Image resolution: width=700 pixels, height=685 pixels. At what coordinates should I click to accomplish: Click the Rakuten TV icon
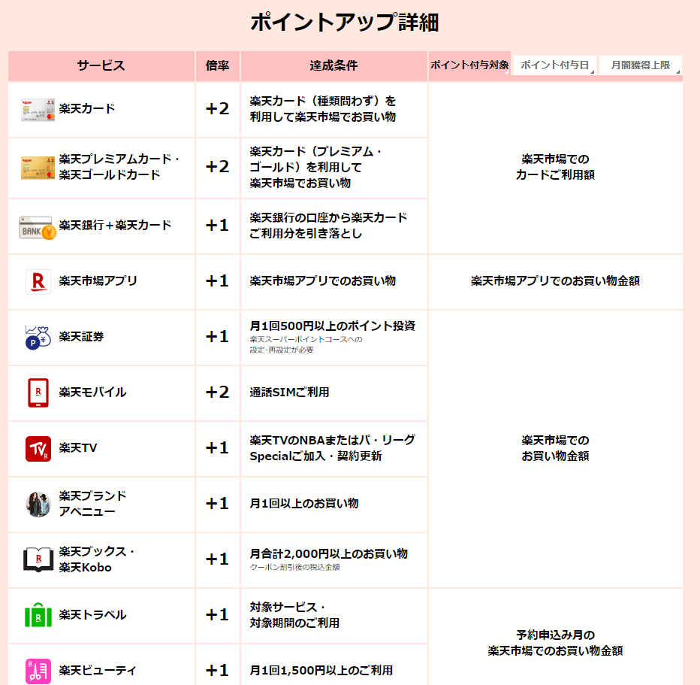[38, 448]
